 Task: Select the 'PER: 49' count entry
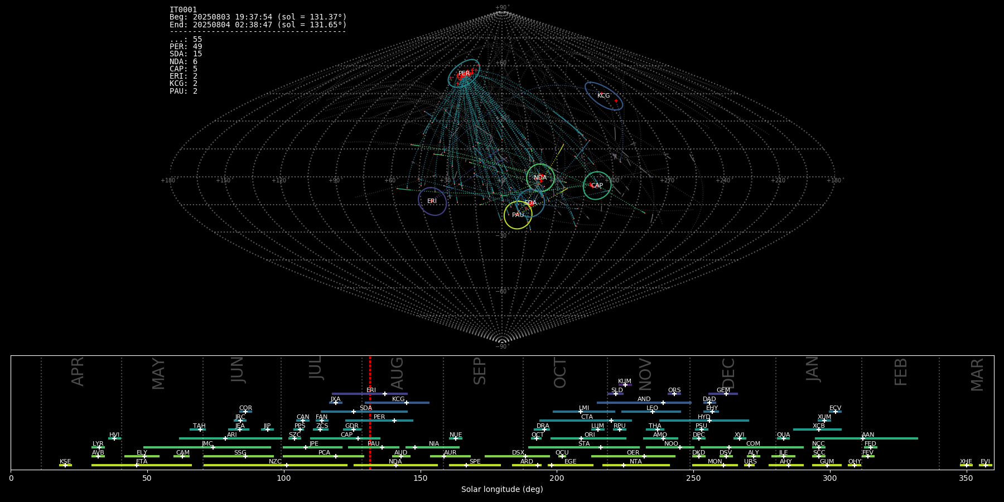click(x=186, y=47)
